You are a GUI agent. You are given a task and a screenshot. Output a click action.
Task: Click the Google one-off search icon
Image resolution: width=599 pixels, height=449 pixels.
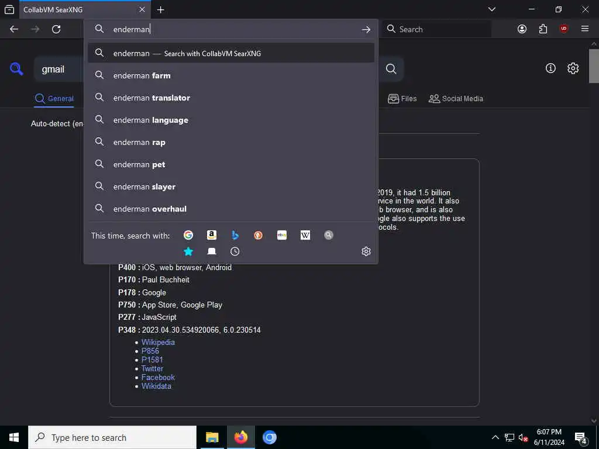188,235
